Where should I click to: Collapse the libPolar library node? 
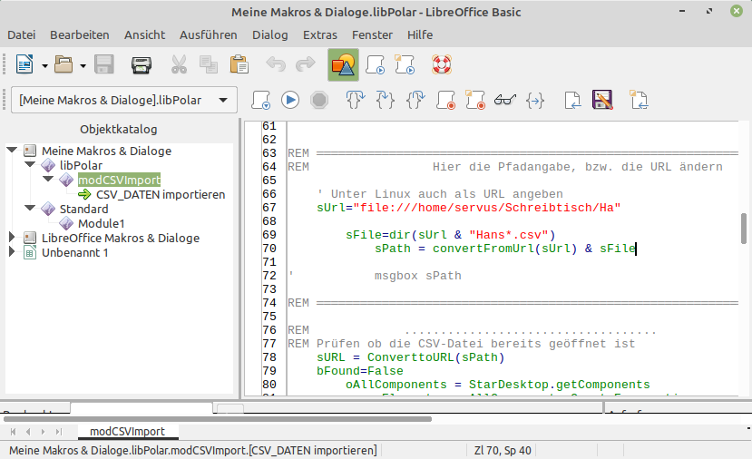click(30, 164)
